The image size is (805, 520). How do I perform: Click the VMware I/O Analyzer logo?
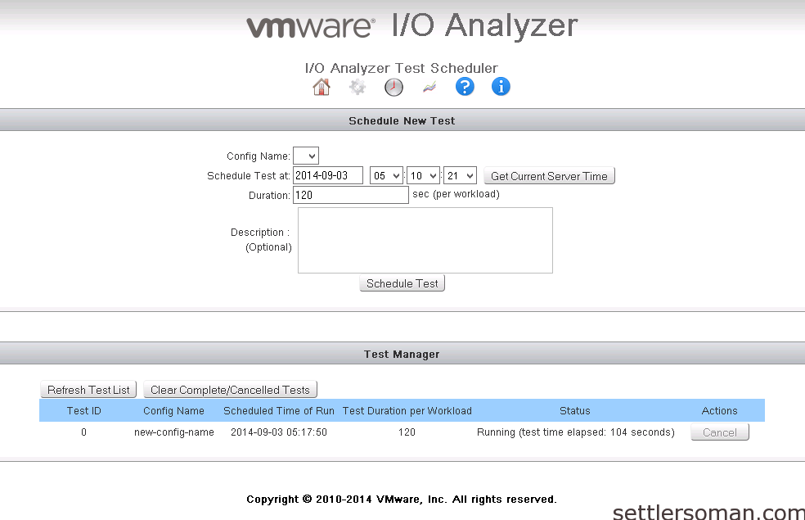pos(412,25)
